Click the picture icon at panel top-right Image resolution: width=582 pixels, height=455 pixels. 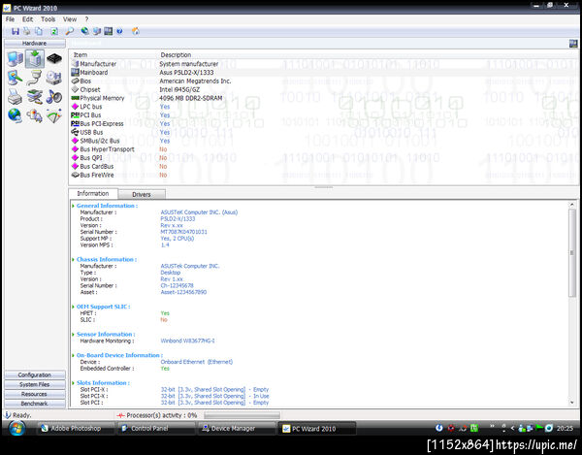(573, 44)
